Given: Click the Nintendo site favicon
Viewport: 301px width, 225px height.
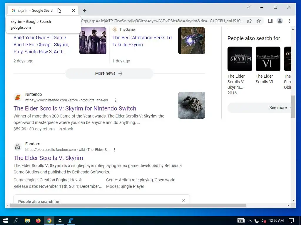Looking at the screenshot, I should (18, 97).
